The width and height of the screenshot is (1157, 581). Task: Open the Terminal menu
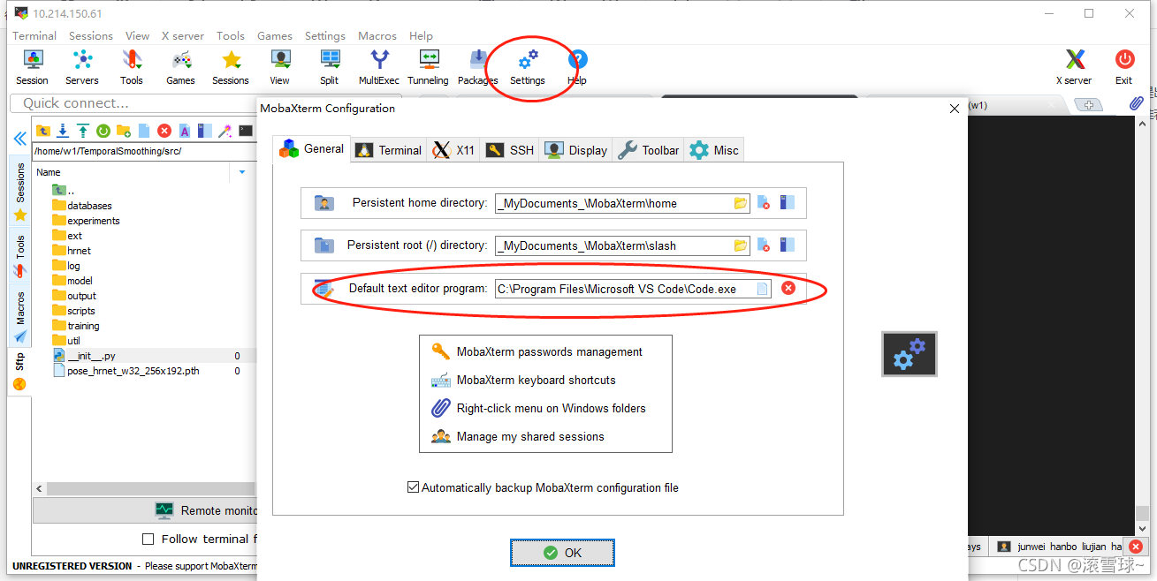point(34,35)
